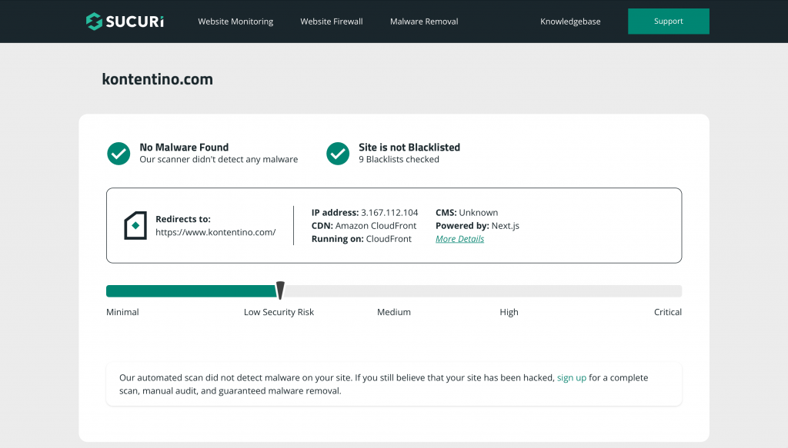Click the Sucuri hexagonal logo icon
Image resolution: width=788 pixels, height=448 pixels.
tap(94, 21)
